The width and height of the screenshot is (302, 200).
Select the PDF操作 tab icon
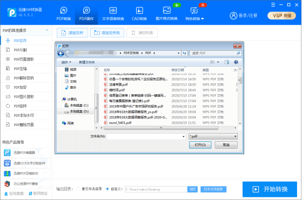click(x=87, y=10)
